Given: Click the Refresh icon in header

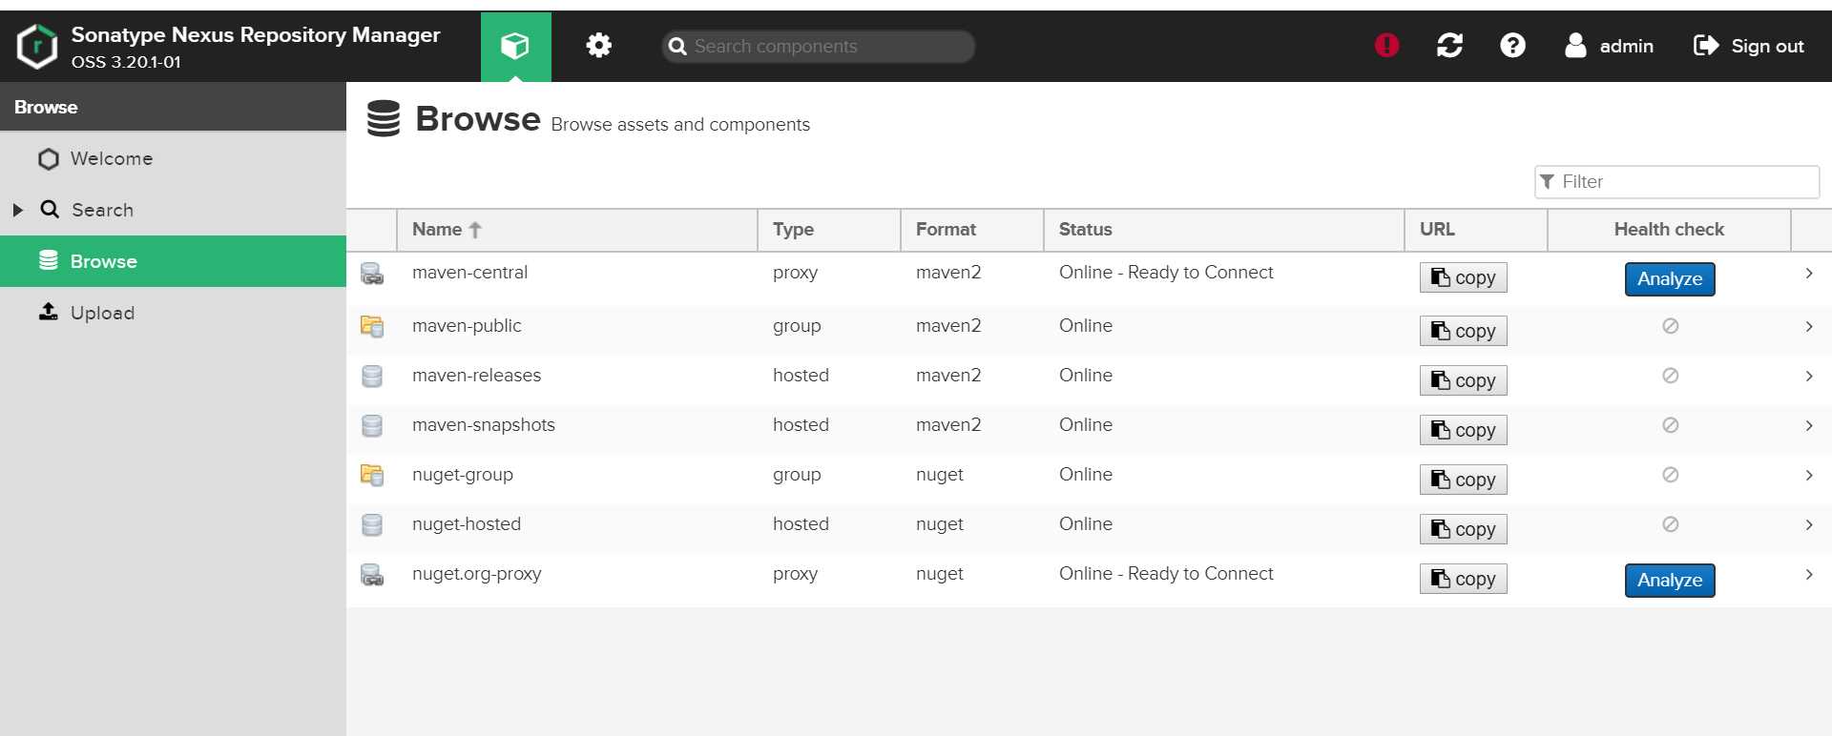Looking at the screenshot, I should [1449, 45].
